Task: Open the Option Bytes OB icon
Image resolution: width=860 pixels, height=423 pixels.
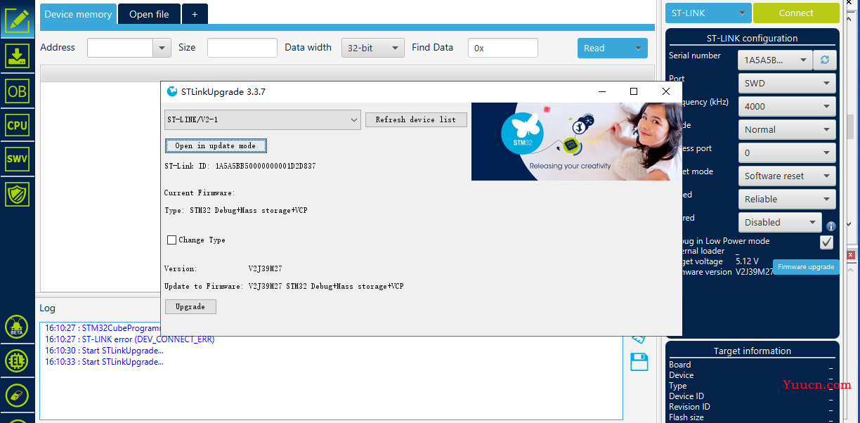Action: pos(17,91)
